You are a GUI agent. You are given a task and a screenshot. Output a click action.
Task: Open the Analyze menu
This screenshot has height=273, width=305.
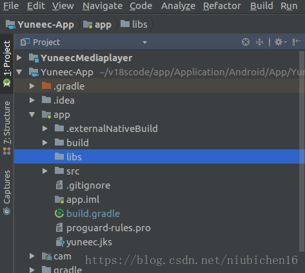click(178, 6)
